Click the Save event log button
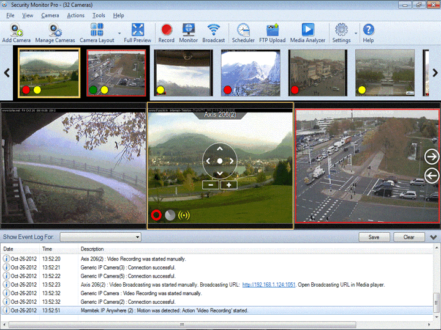 [x=374, y=237]
